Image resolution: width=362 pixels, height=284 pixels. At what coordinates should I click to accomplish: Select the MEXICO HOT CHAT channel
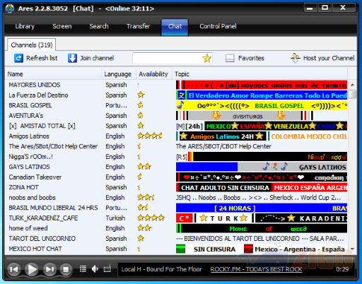click(35, 249)
